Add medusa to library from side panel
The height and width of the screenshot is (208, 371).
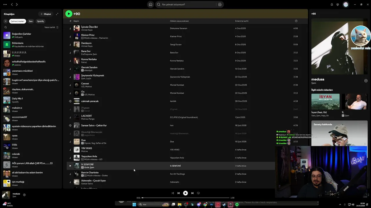click(366, 81)
